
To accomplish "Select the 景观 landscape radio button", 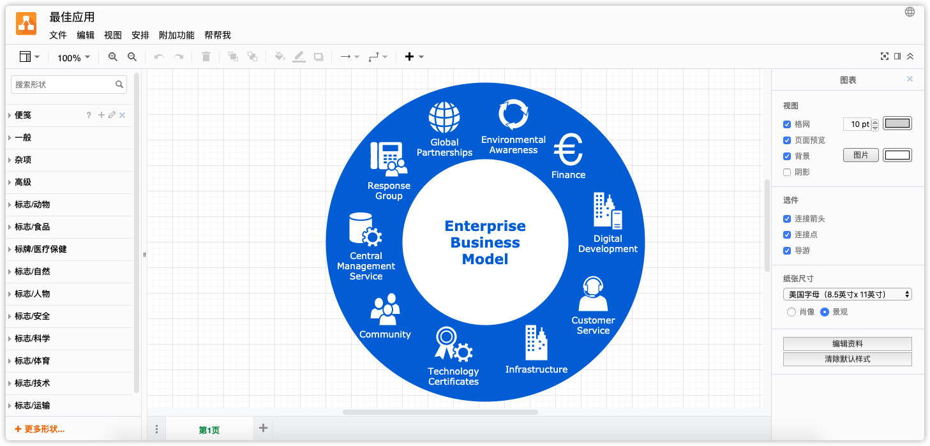I will pyautogui.click(x=825, y=312).
